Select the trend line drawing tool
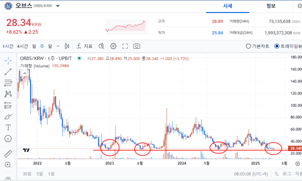This screenshot has width=302, height=181. point(8,72)
